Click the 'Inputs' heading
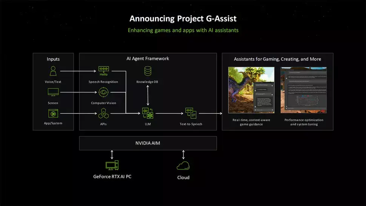The width and height of the screenshot is (366, 206). [53, 59]
